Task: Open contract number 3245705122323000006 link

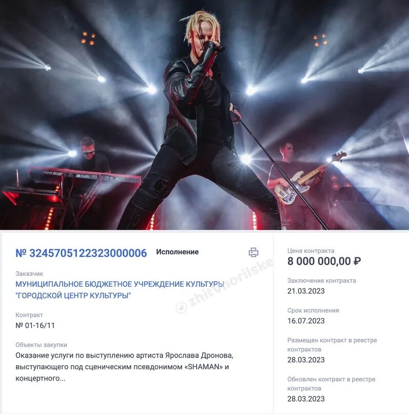Action: pyautogui.click(x=81, y=253)
